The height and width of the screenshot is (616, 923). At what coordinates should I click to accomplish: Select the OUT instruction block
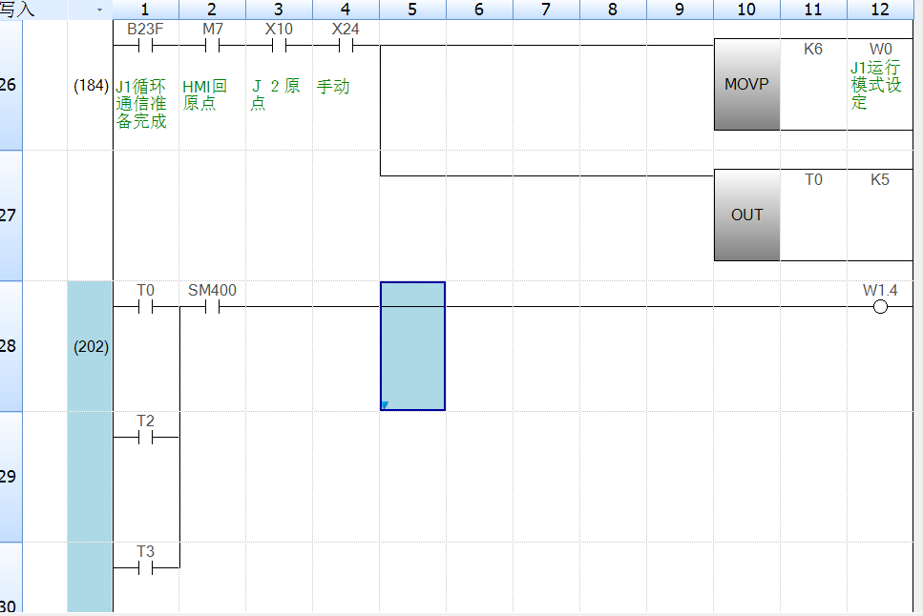pyautogui.click(x=746, y=216)
